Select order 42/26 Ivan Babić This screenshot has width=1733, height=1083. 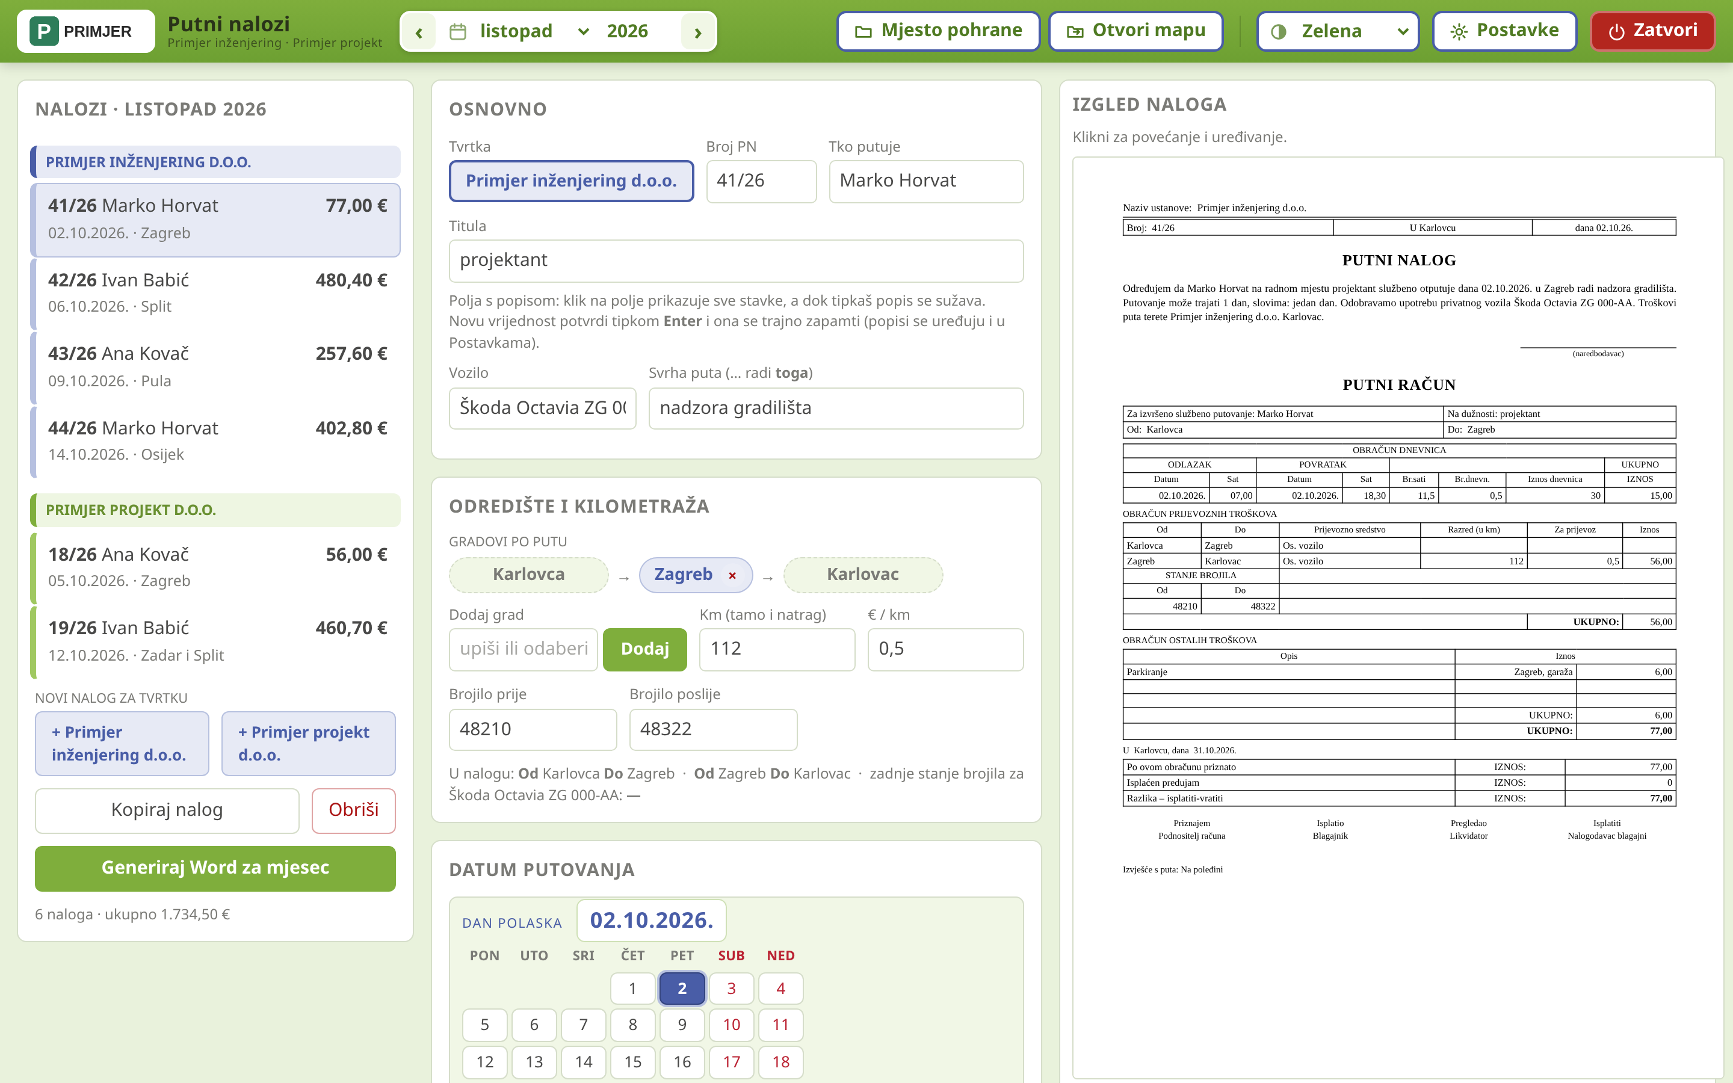pos(215,294)
